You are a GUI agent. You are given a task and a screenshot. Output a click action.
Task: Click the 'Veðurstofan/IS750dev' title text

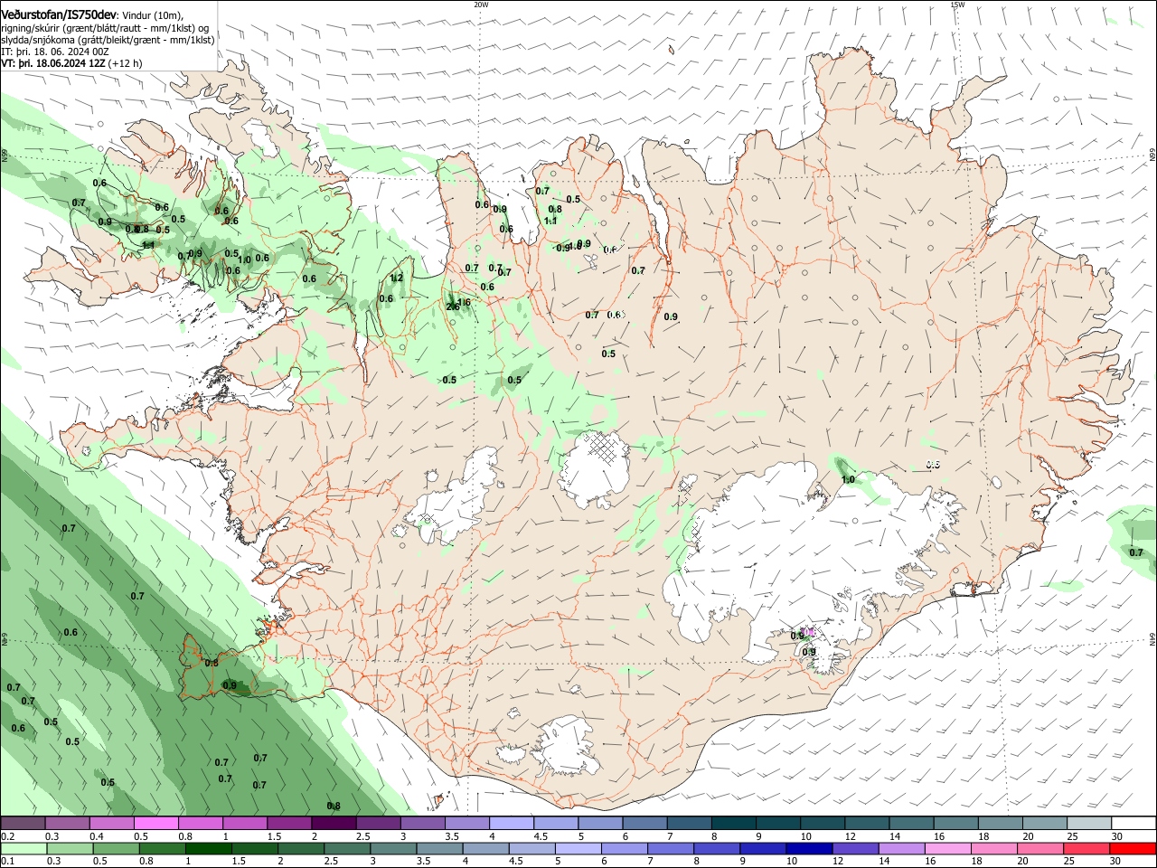point(59,14)
